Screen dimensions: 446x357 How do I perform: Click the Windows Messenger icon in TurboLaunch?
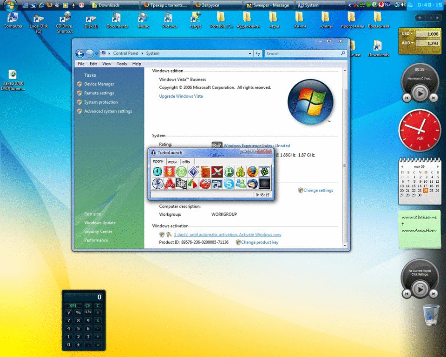tap(240, 184)
